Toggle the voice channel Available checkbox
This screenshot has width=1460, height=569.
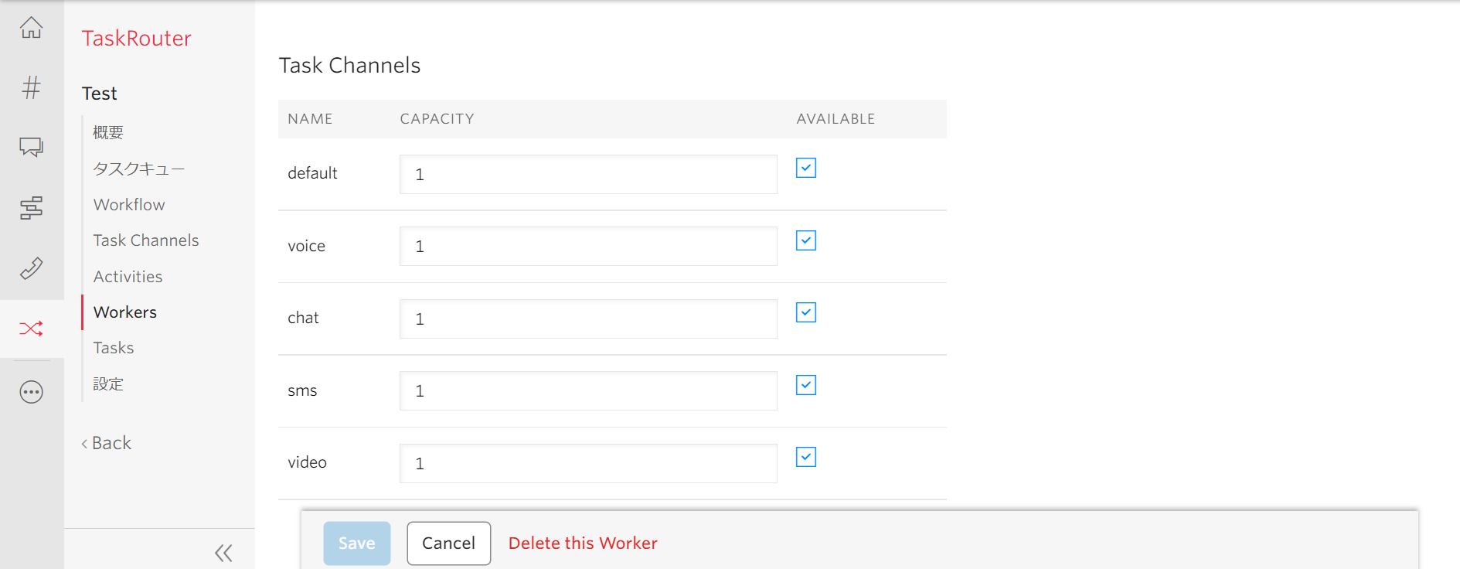point(806,240)
